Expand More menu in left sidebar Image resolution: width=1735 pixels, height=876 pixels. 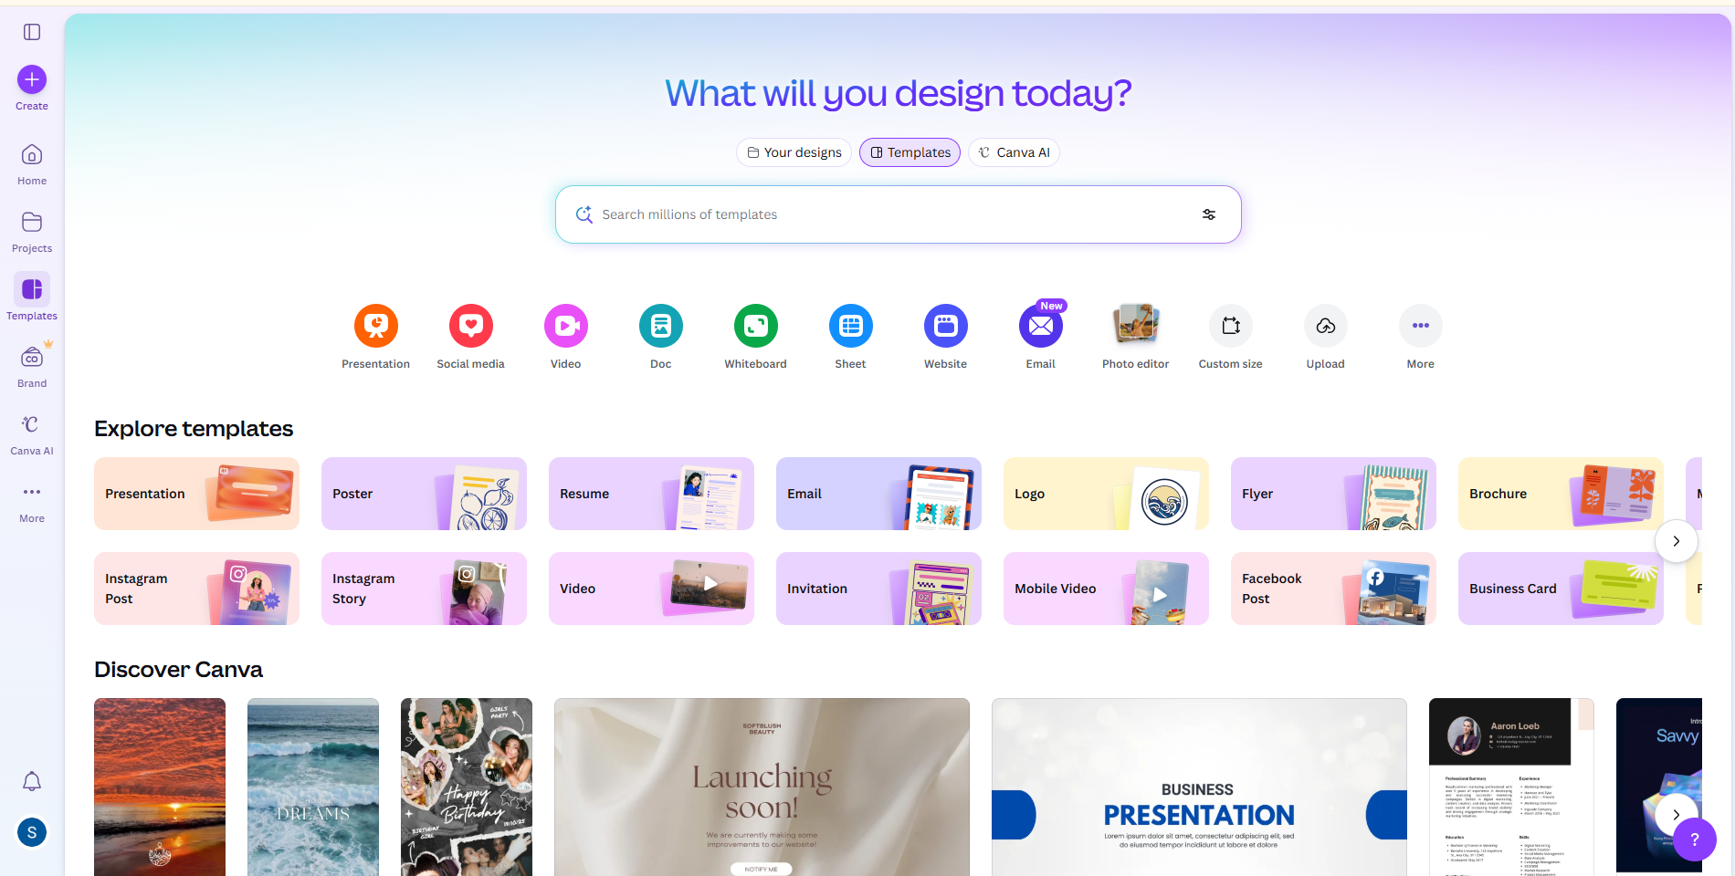coord(32,501)
